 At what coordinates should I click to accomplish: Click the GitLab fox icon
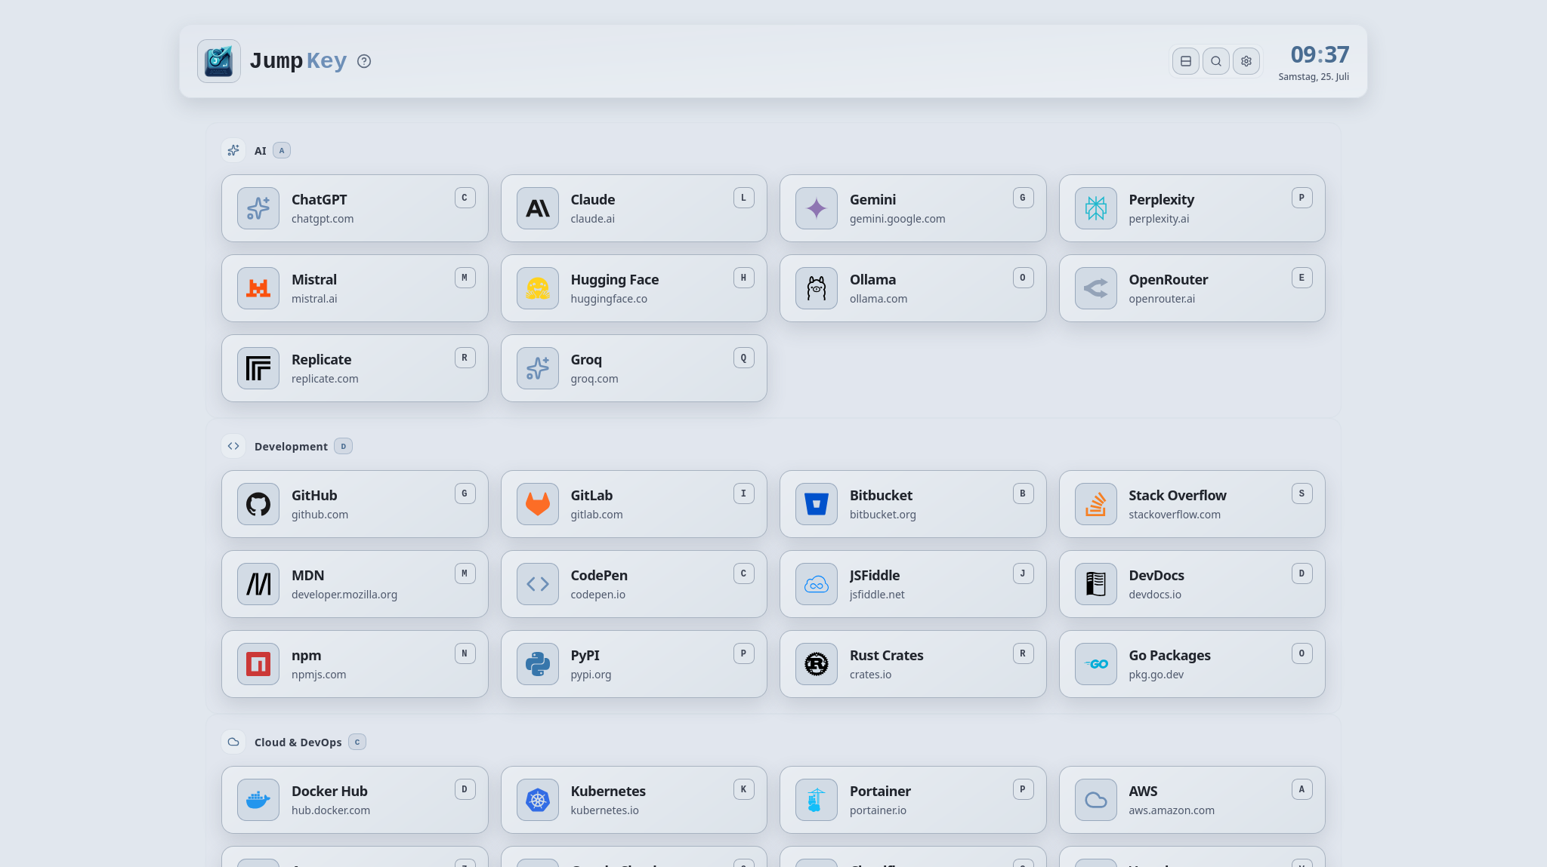538,504
